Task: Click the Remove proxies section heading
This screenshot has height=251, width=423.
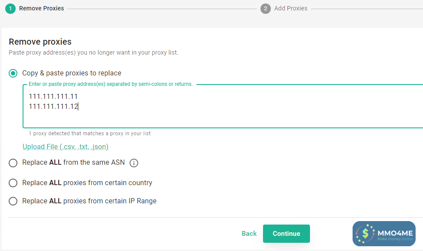Action: tap(40, 42)
